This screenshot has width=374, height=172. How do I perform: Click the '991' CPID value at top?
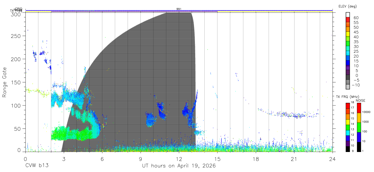[179, 9]
